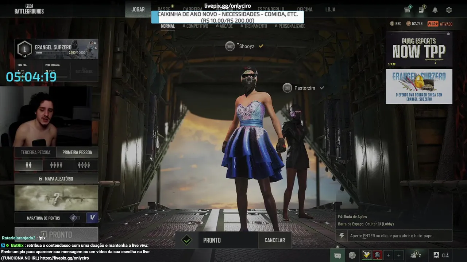The image size is (467, 262).
Task: Choose the duo two-person team size
Action: 28,165
